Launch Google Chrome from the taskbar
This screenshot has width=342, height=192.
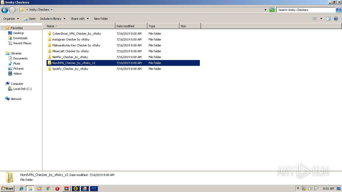point(48,189)
